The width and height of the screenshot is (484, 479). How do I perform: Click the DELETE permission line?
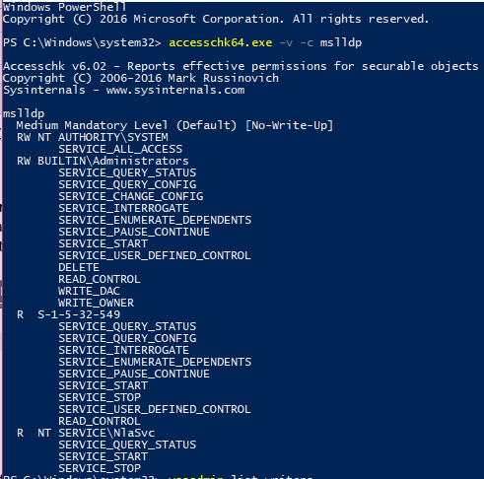(x=79, y=267)
